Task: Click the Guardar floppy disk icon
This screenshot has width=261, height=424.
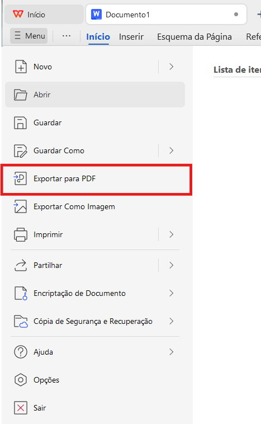Action: point(21,123)
